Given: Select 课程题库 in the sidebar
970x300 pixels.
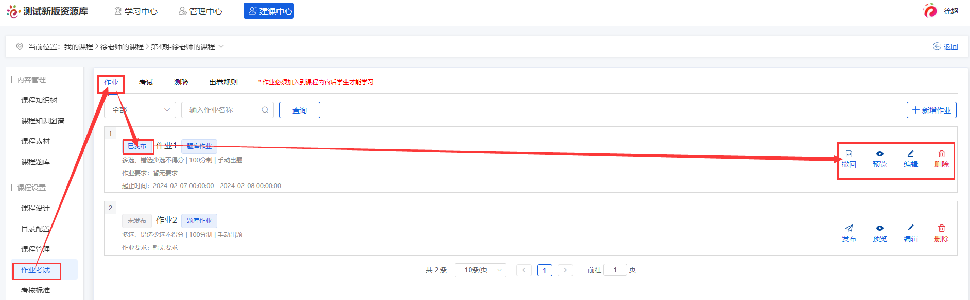Looking at the screenshot, I should [x=36, y=162].
